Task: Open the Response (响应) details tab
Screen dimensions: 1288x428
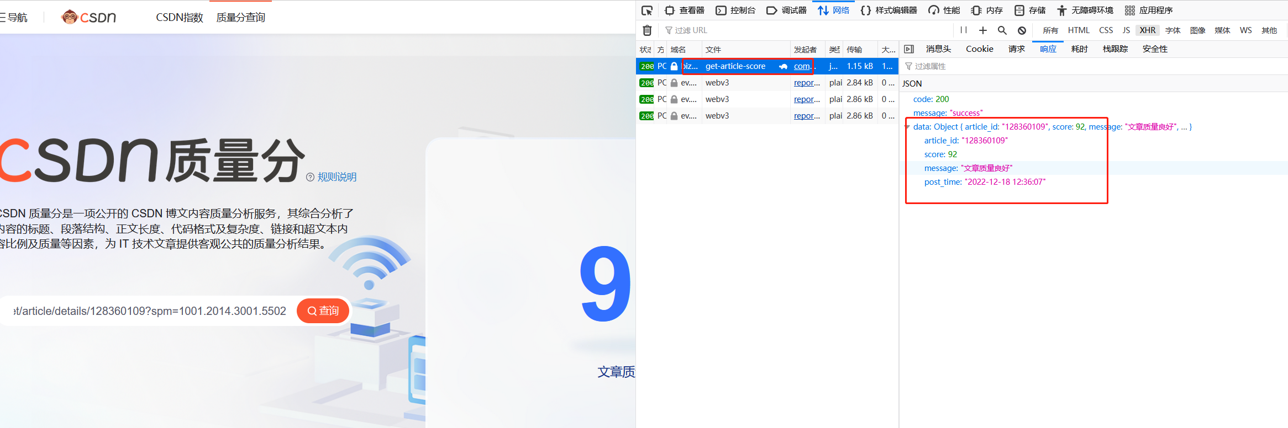Action: pos(1048,49)
